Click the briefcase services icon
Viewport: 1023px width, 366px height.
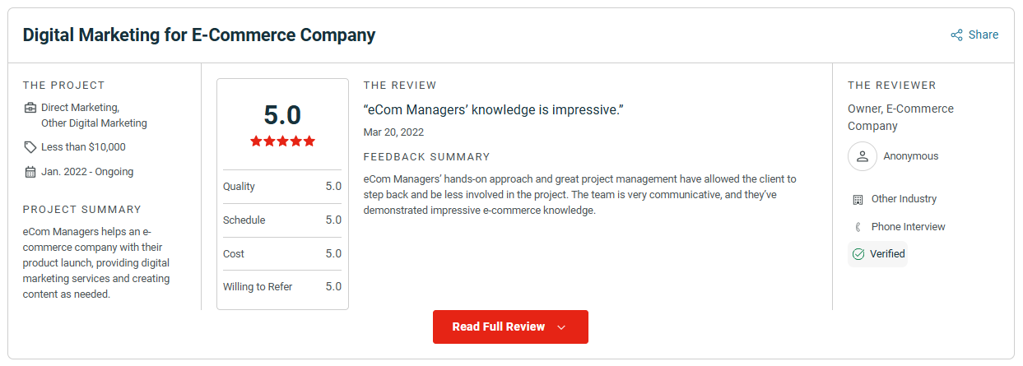[30, 108]
